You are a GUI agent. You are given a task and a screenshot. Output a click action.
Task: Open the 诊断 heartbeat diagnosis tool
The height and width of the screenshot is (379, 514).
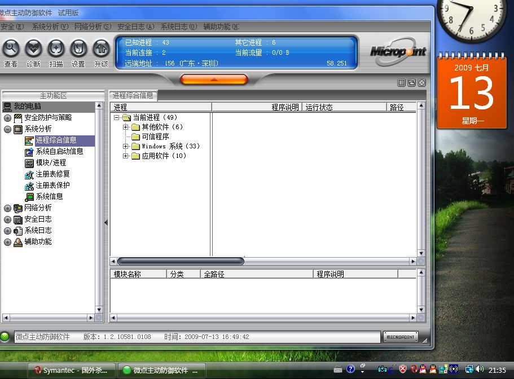[x=34, y=49]
